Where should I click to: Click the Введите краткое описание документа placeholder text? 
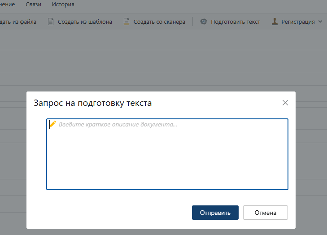pyautogui.click(x=118, y=124)
